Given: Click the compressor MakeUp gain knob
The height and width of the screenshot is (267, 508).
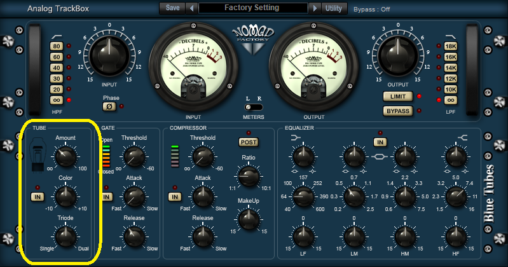Looking at the screenshot, I should (249, 219).
